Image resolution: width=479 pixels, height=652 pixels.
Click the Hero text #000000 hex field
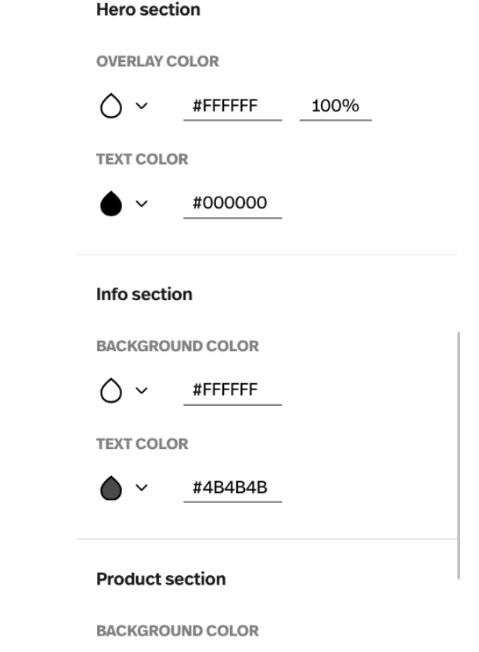[232, 204]
